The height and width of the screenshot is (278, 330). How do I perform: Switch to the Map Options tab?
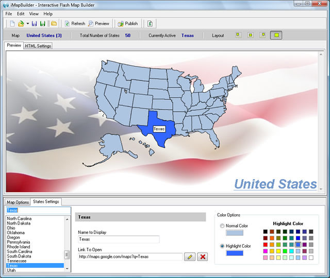click(18, 202)
